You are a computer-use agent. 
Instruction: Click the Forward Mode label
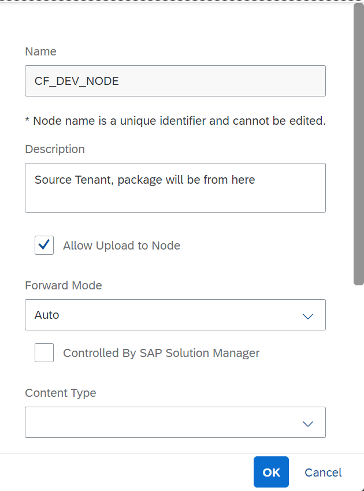click(x=64, y=285)
